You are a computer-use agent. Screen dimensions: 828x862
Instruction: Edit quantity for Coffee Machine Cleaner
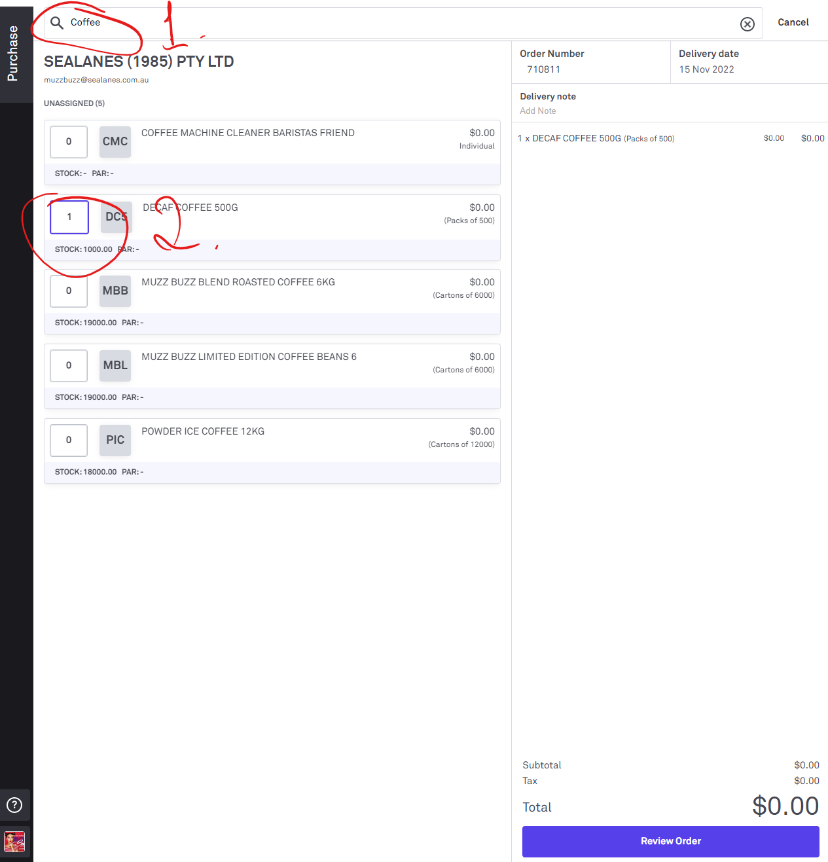69,142
